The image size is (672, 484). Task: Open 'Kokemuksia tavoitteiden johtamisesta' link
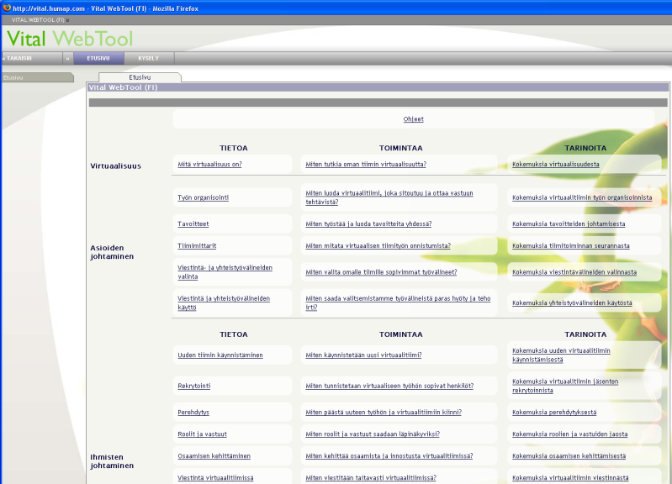[x=569, y=224]
